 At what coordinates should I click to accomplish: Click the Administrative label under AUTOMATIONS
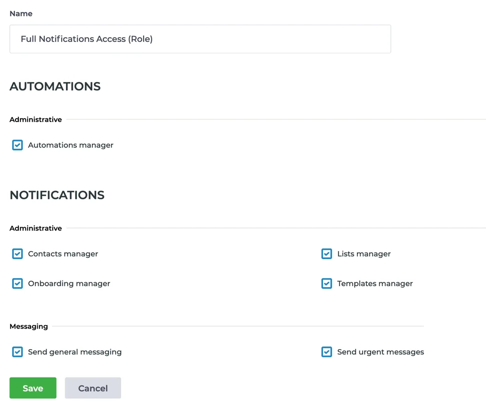[35, 119]
